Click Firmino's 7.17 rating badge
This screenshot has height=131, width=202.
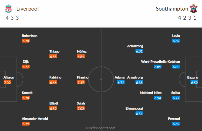pos(81,82)
